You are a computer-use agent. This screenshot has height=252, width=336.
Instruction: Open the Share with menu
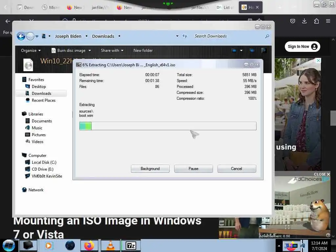pyautogui.click(x=112, y=51)
